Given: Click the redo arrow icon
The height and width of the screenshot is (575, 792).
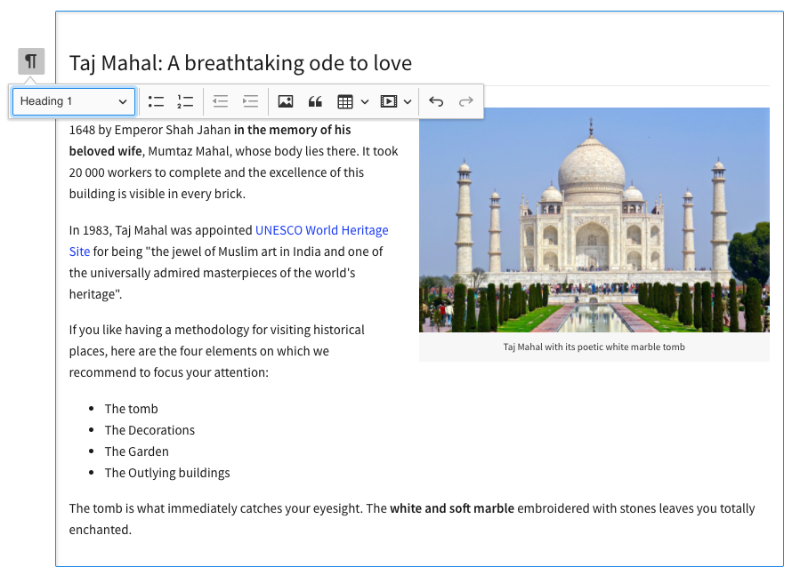Looking at the screenshot, I should pyautogui.click(x=465, y=101).
